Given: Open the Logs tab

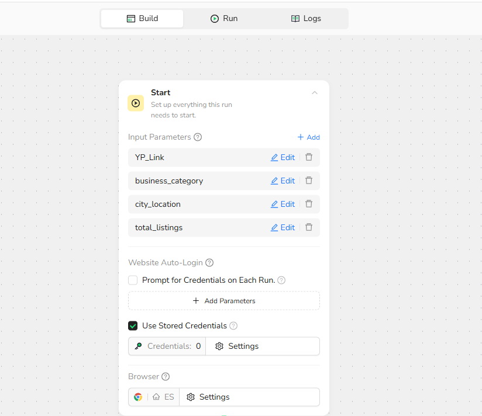Looking at the screenshot, I should click(x=306, y=19).
